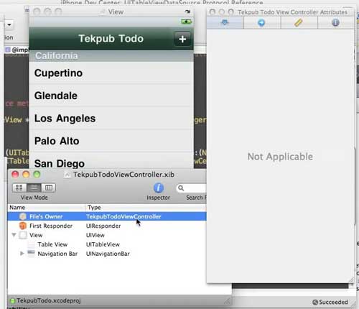
Task: Open the Connections inspector tab
Action: pyautogui.click(x=261, y=23)
